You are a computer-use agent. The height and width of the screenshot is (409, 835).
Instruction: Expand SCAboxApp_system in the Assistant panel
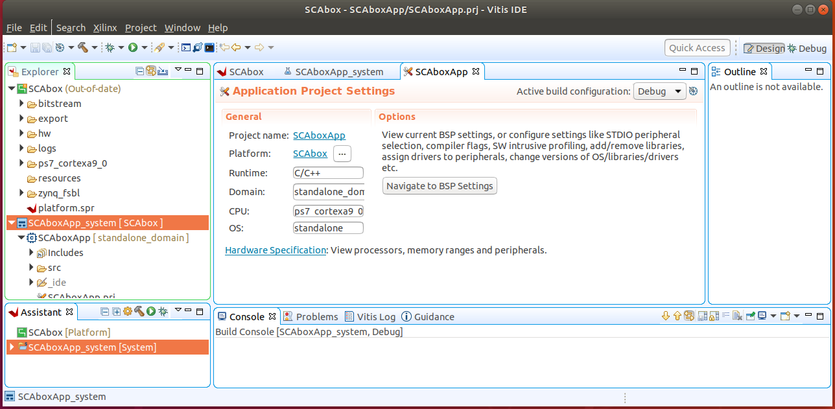12,347
